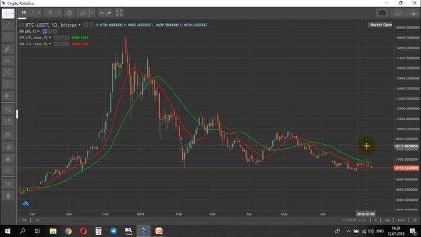
Task: Remove all drawings with trash icon
Action: pos(7,196)
